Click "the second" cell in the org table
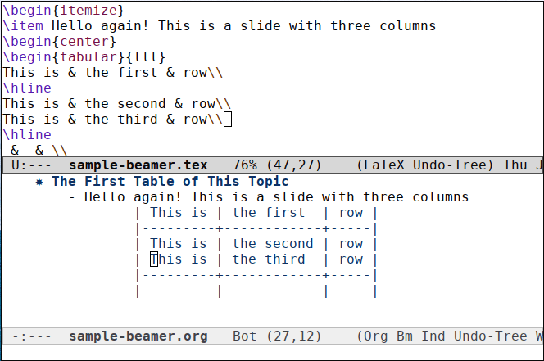This screenshot has height=361, width=544. tap(272, 244)
